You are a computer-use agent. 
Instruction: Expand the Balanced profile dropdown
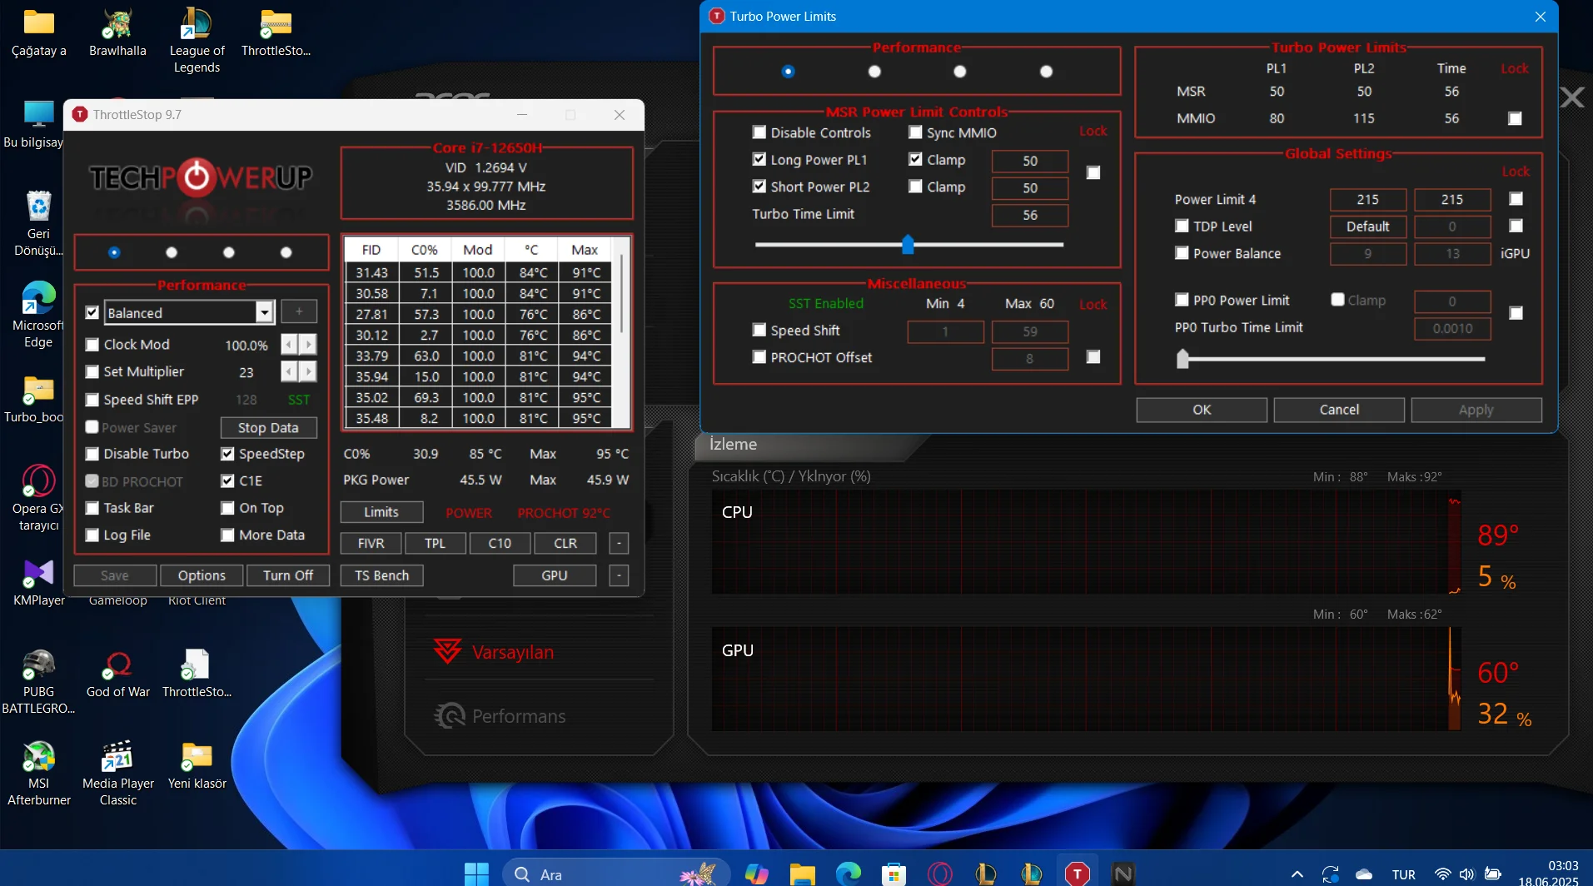point(264,312)
